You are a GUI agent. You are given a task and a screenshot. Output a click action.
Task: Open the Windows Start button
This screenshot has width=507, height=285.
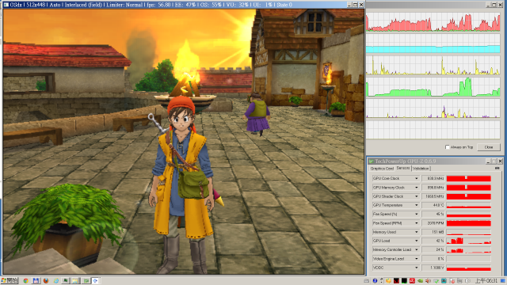pyautogui.click(x=10, y=280)
